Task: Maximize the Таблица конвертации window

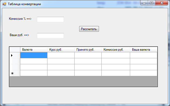Action: 152,3
